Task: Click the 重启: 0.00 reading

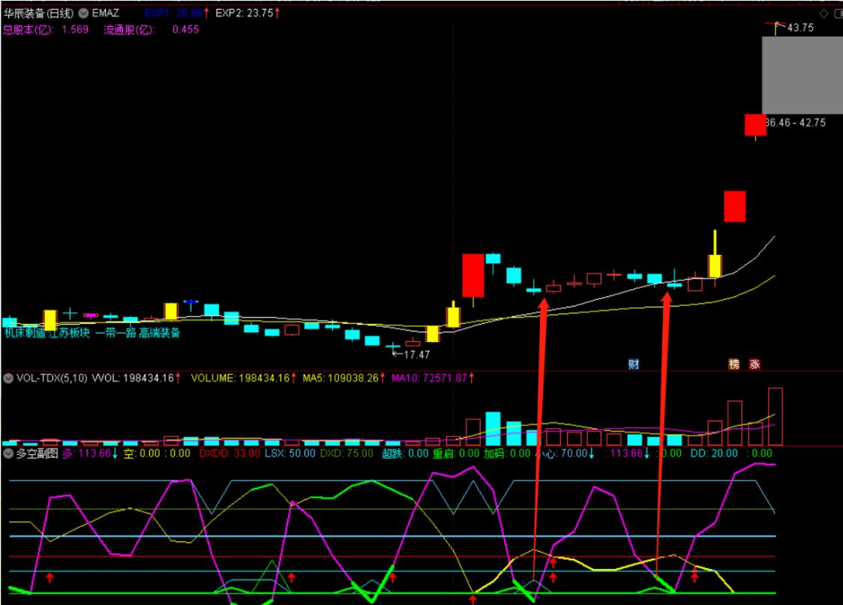Action: pos(456,454)
